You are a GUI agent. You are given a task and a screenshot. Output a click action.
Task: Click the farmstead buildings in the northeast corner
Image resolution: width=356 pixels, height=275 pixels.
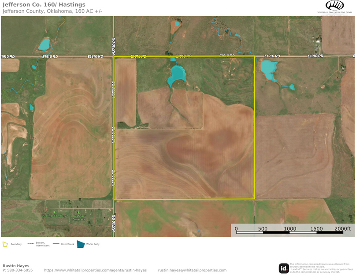click(x=317, y=43)
